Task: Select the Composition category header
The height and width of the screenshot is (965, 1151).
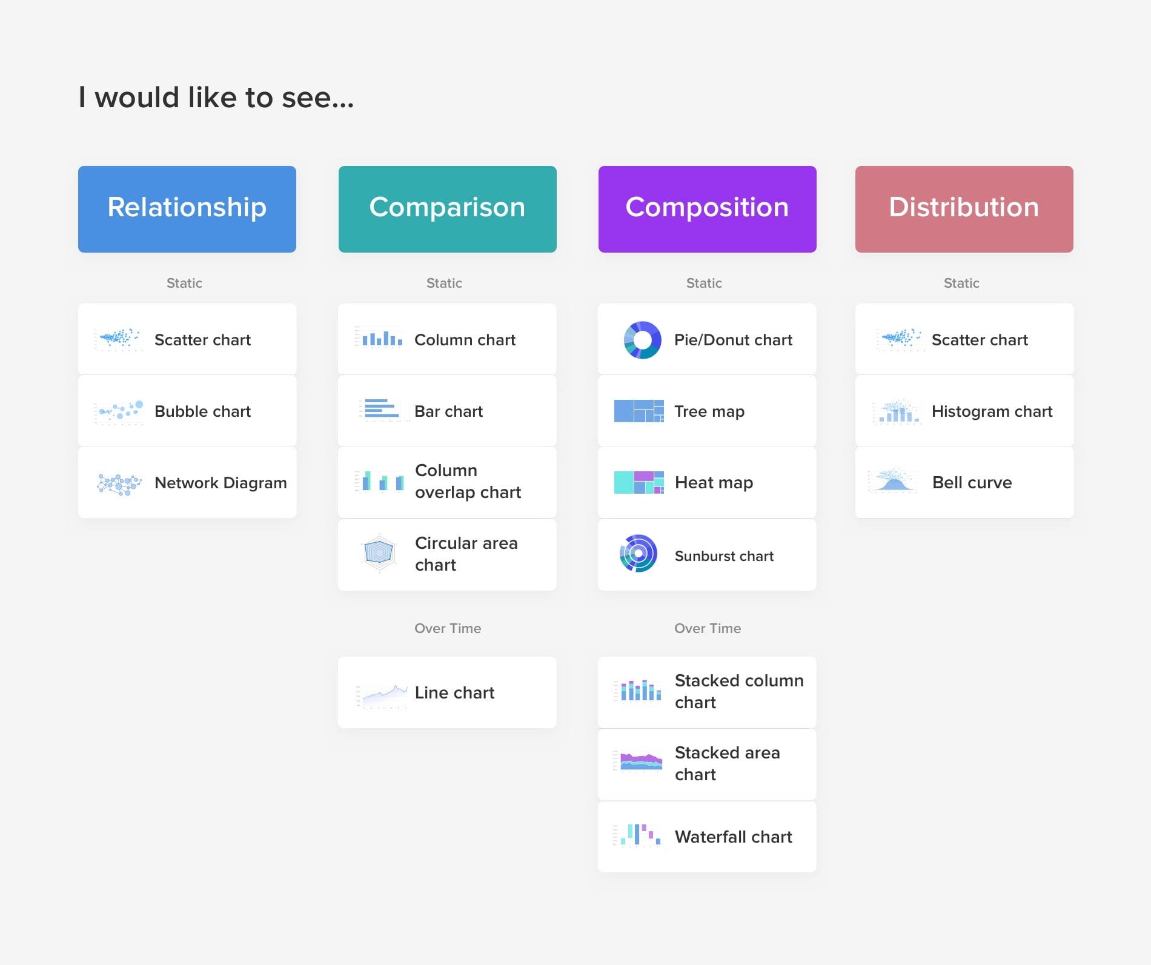Action: (707, 209)
